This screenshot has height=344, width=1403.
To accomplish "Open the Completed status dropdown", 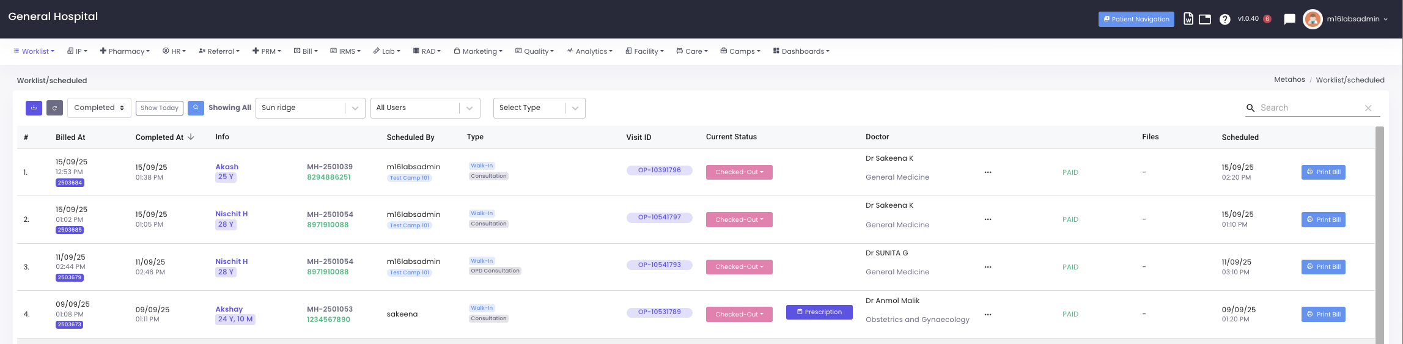I will tap(99, 108).
